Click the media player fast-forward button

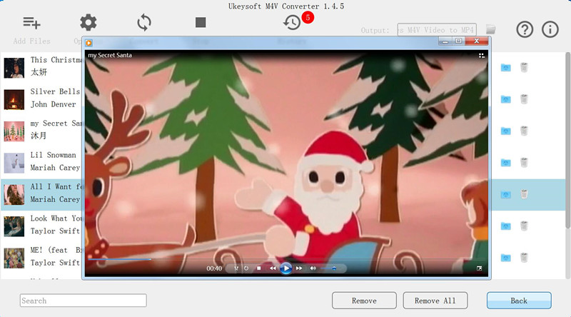click(299, 268)
